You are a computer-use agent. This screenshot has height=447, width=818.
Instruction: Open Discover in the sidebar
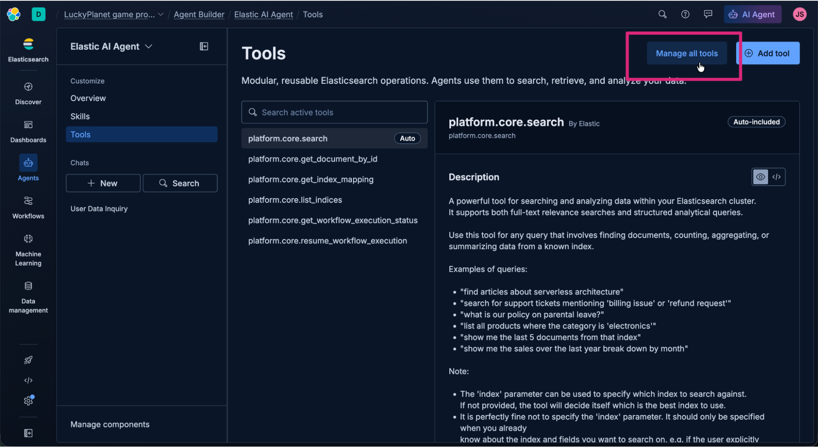pyautogui.click(x=28, y=94)
